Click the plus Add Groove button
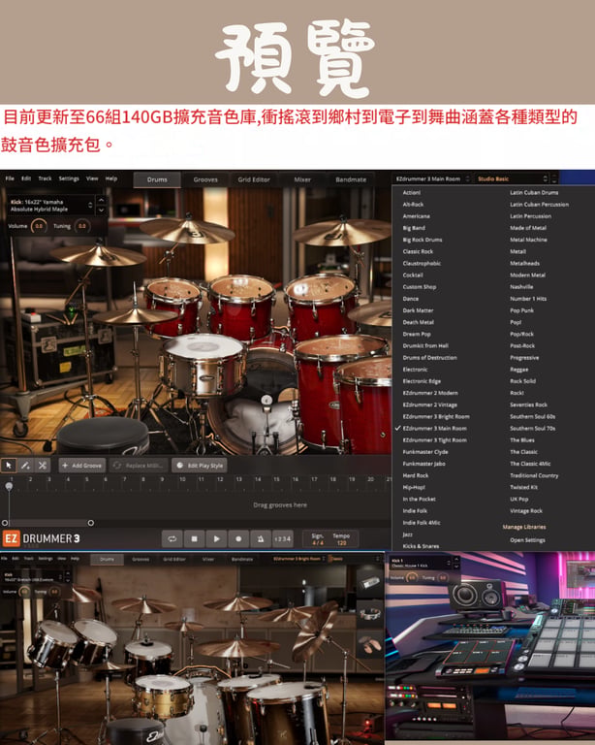The height and width of the screenshot is (745, 595). 81,466
